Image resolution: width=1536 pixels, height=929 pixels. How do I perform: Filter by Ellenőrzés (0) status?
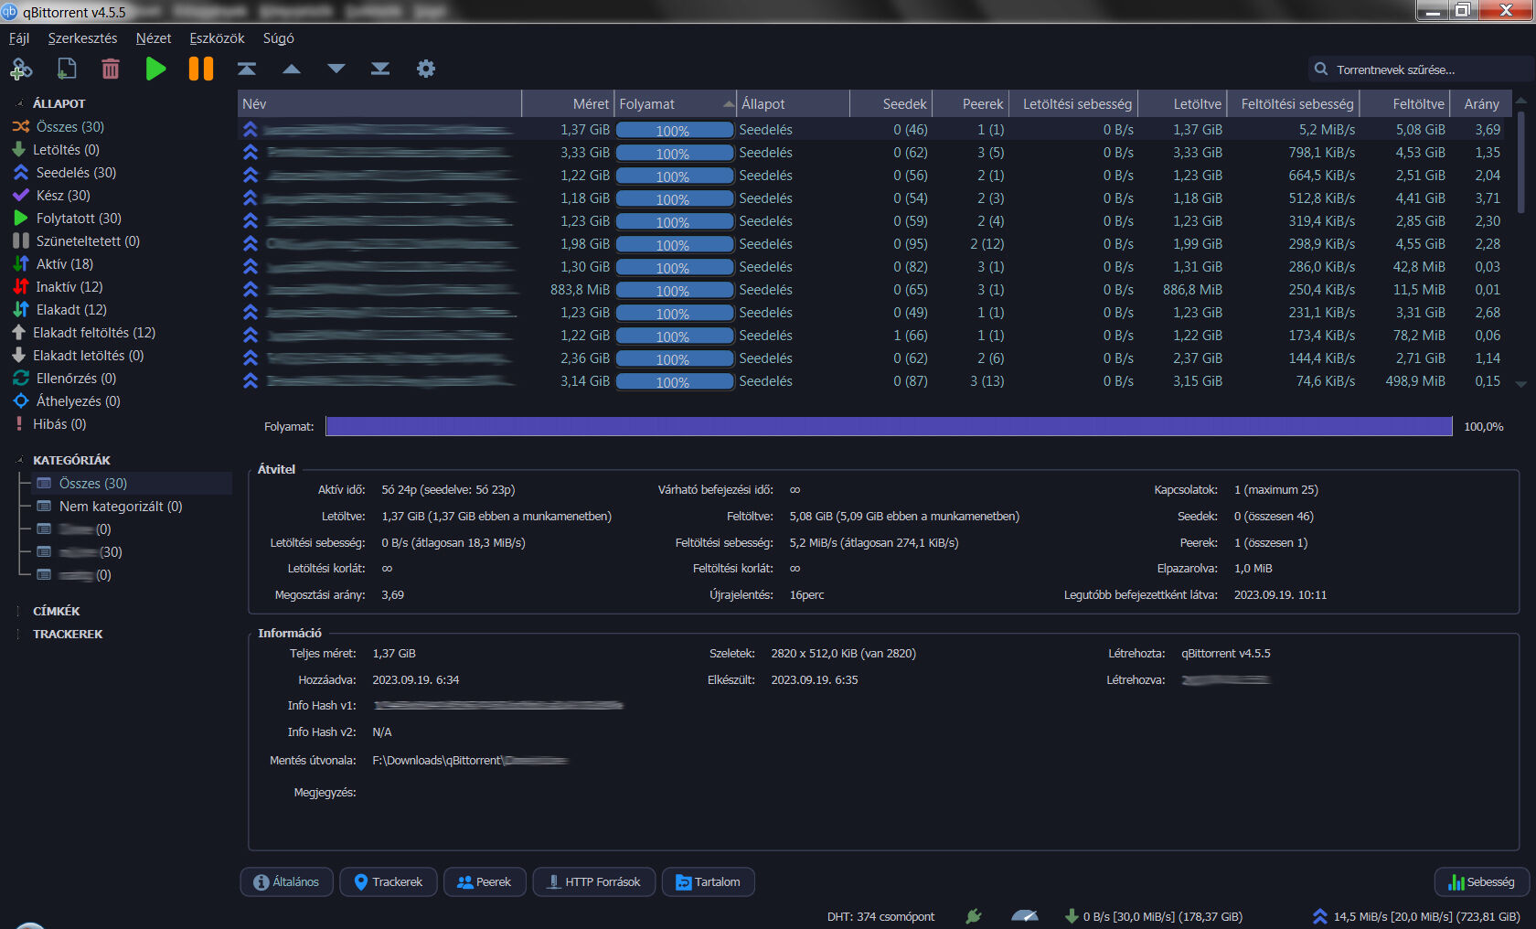coord(64,379)
